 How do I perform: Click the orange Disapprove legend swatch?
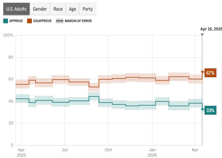pos(29,21)
